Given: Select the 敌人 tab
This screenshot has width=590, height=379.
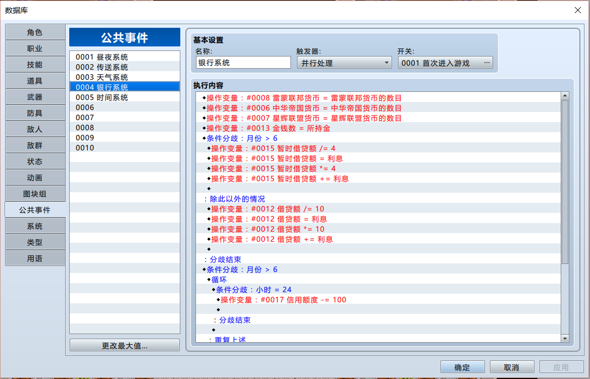Looking at the screenshot, I should click(x=35, y=129).
